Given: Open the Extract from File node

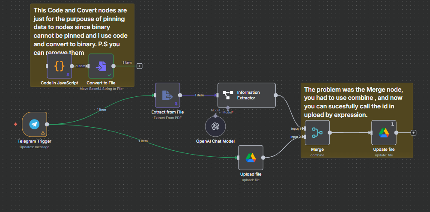Looking at the screenshot, I should (167, 95).
